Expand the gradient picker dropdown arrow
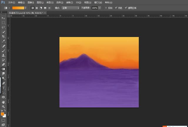Viewport: 188px width, 127px height. pos(25,8)
